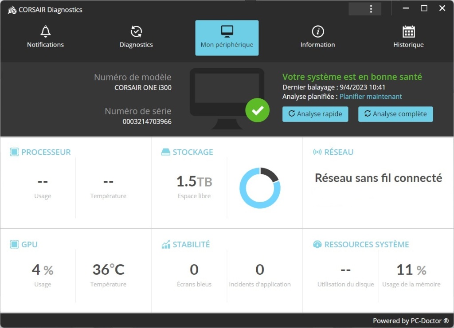Click the STOCKAGE drive icon
Image resolution: width=454 pixels, height=328 pixels.
pyautogui.click(x=165, y=152)
